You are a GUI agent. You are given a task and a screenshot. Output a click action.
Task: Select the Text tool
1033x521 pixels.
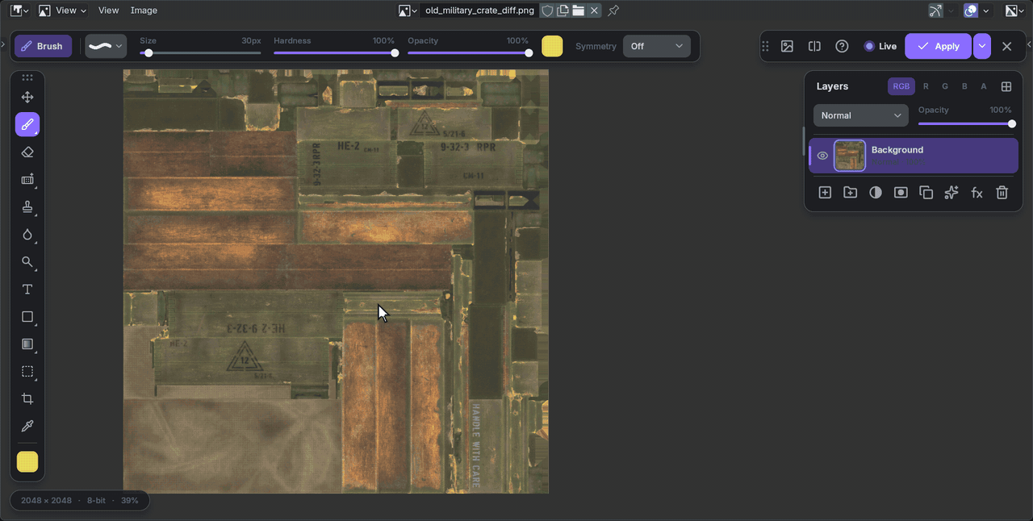(x=27, y=290)
